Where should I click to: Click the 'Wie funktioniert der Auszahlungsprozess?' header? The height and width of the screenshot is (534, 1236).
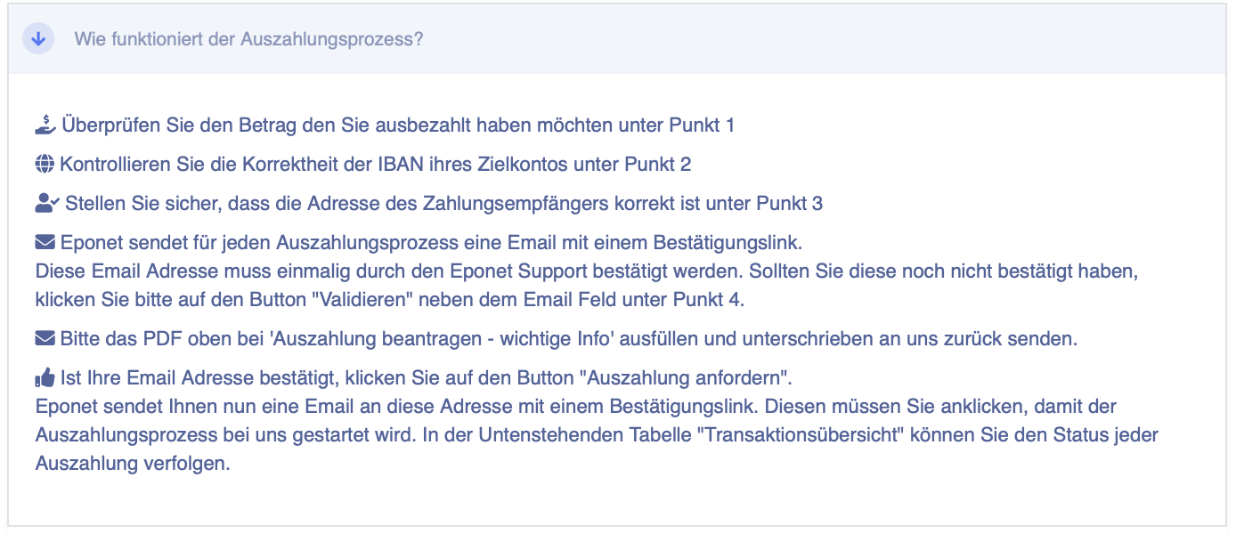click(x=248, y=39)
